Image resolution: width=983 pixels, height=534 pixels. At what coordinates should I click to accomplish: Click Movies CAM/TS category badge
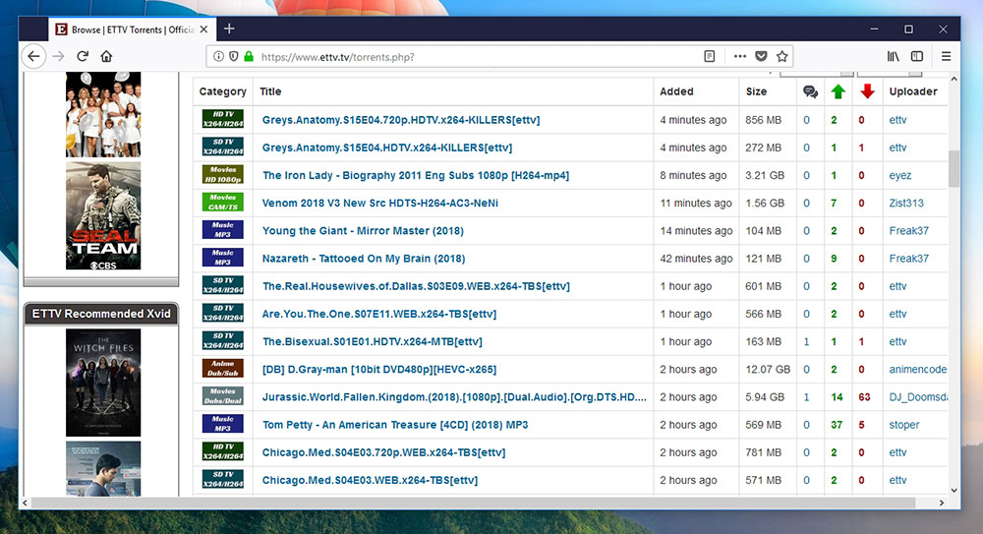coord(222,202)
